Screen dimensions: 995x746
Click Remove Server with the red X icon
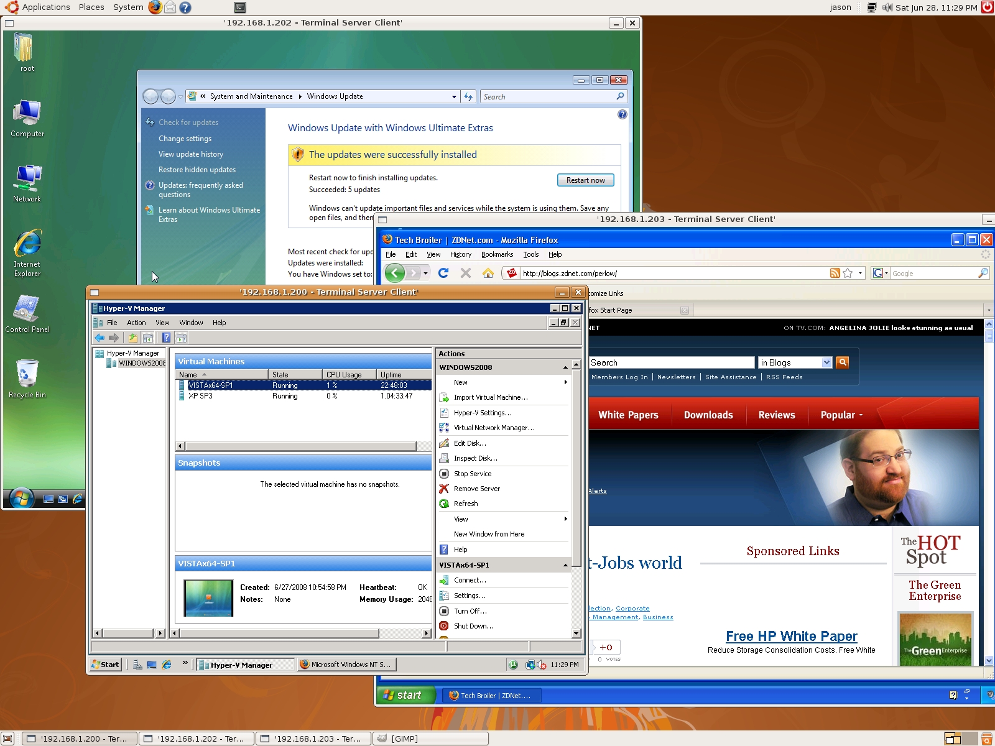pos(476,489)
